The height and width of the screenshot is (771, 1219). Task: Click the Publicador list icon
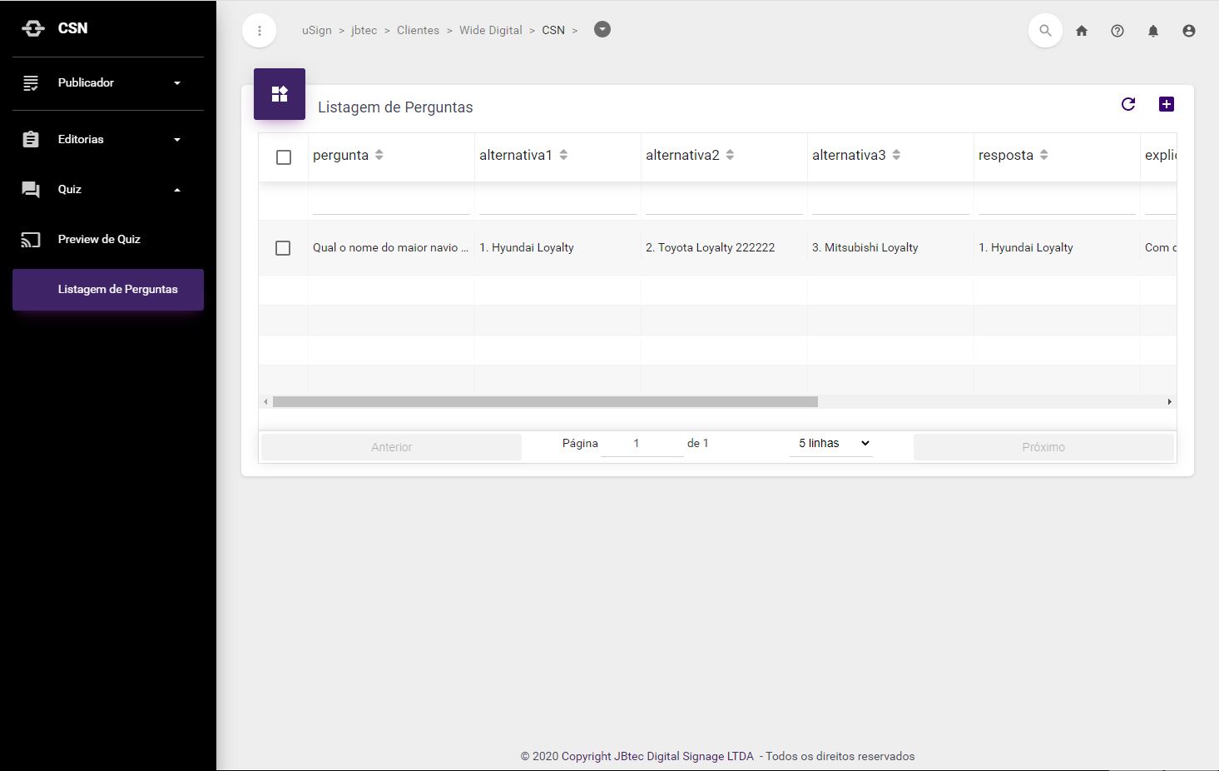(x=31, y=83)
